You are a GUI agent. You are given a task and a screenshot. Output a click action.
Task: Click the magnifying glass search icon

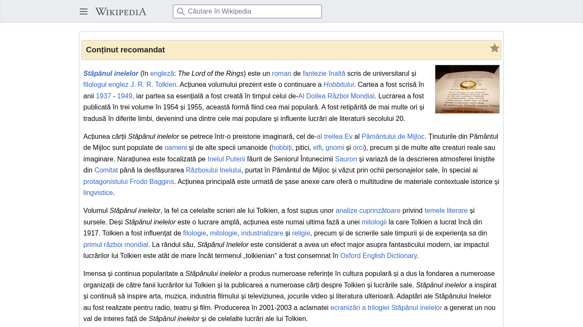coord(181,11)
